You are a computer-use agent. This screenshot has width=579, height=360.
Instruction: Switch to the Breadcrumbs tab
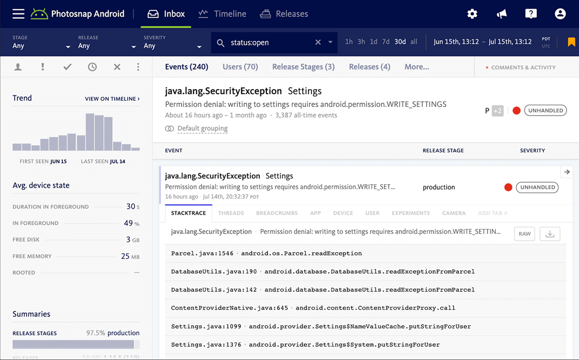click(x=277, y=213)
